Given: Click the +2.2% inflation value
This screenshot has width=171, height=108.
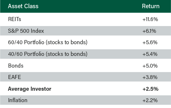Looking at the screenshot, I should pos(150,100).
